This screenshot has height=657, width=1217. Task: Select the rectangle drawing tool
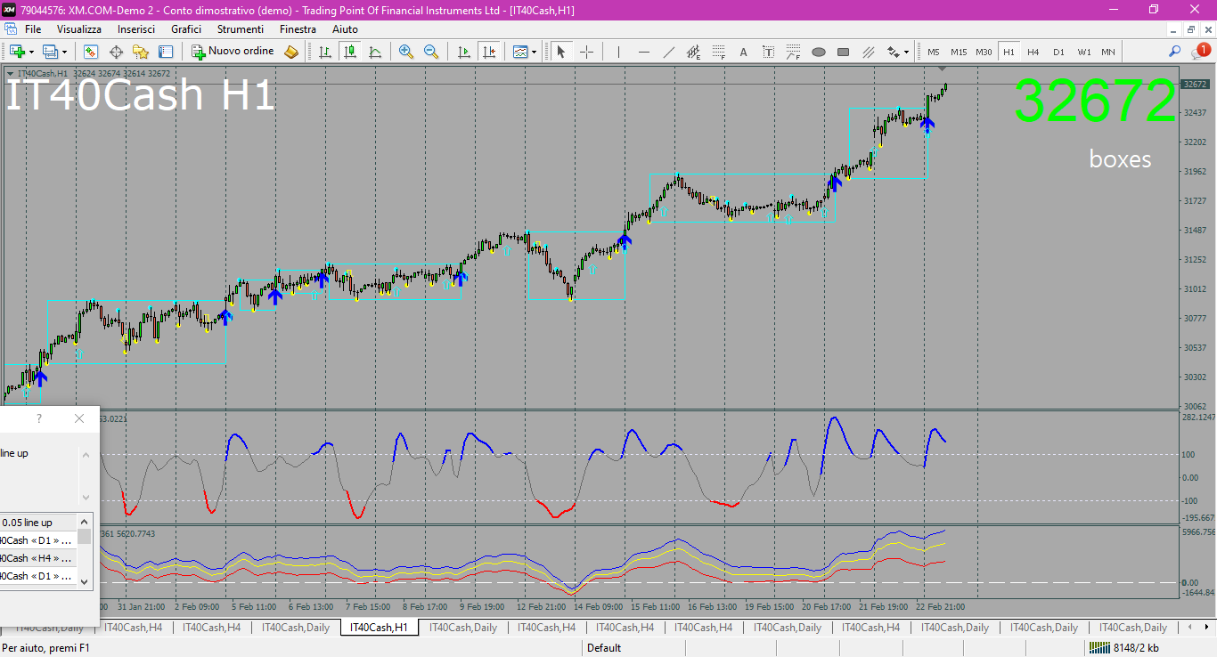843,52
